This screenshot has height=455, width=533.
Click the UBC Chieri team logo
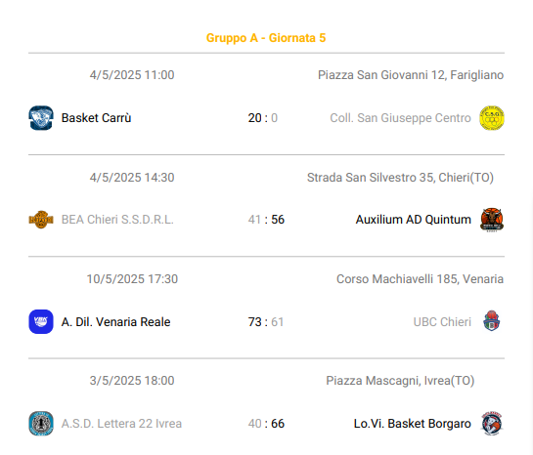click(x=492, y=320)
